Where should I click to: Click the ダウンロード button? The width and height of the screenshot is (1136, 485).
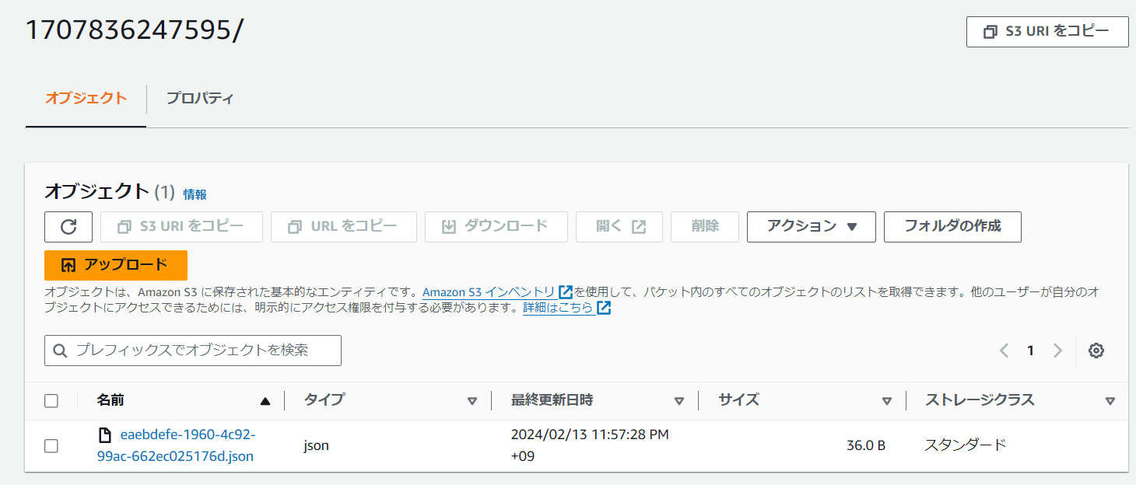click(495, 227)
